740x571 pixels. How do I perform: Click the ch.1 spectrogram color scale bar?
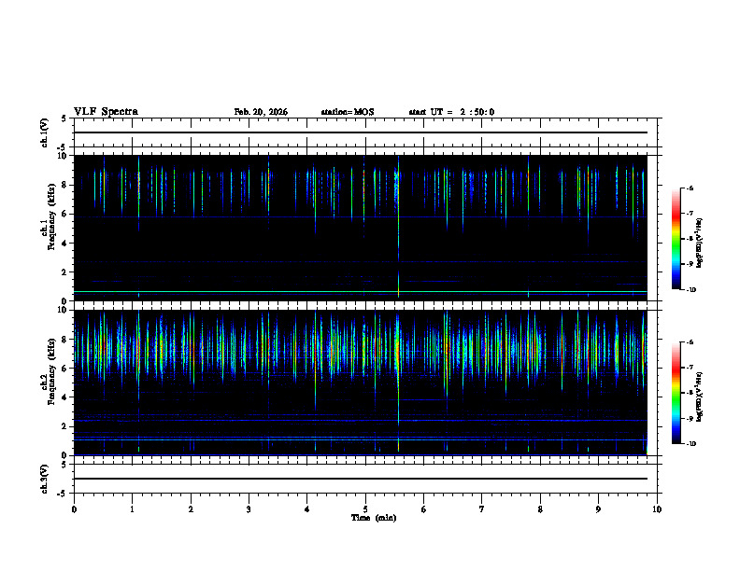(x=676, y=239)
